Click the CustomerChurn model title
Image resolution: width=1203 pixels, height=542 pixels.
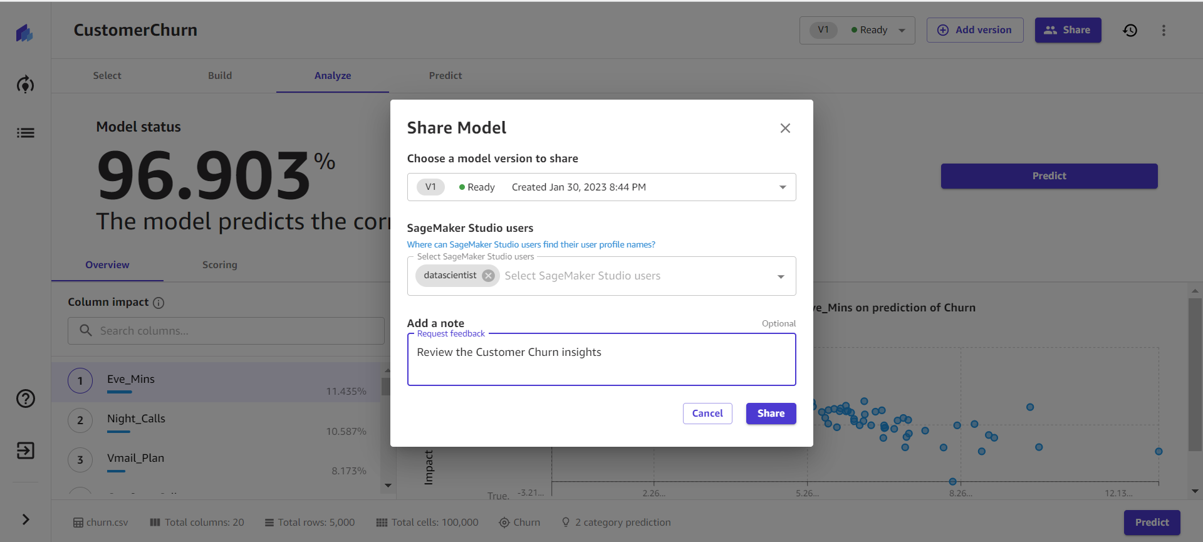tap(135, 30)
